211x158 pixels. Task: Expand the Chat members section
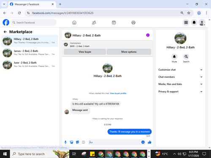click(180, 77)
